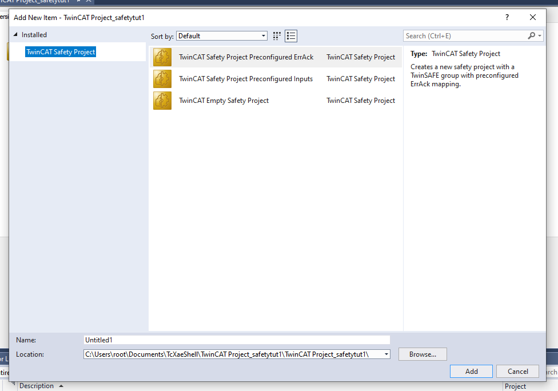The height and width of the screenshot is (391, 558).
Task: Open the search options dropdown arrow
Action: point(540,36)
